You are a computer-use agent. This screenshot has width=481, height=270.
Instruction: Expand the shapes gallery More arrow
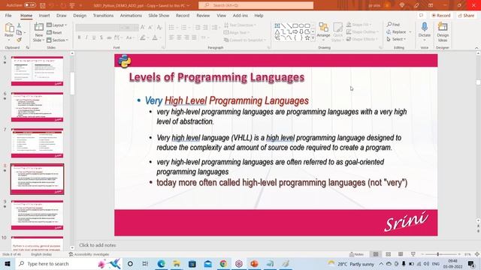313,38
